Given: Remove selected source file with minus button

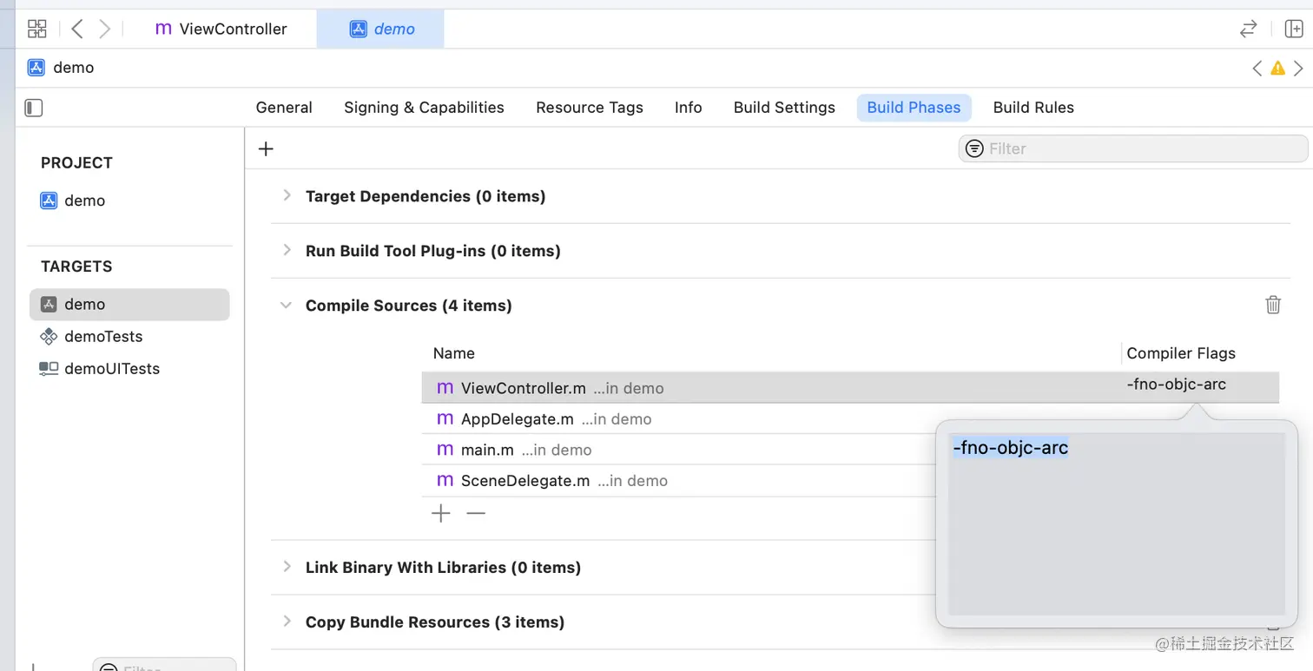Looking at the screenshot, I should 475,514.
